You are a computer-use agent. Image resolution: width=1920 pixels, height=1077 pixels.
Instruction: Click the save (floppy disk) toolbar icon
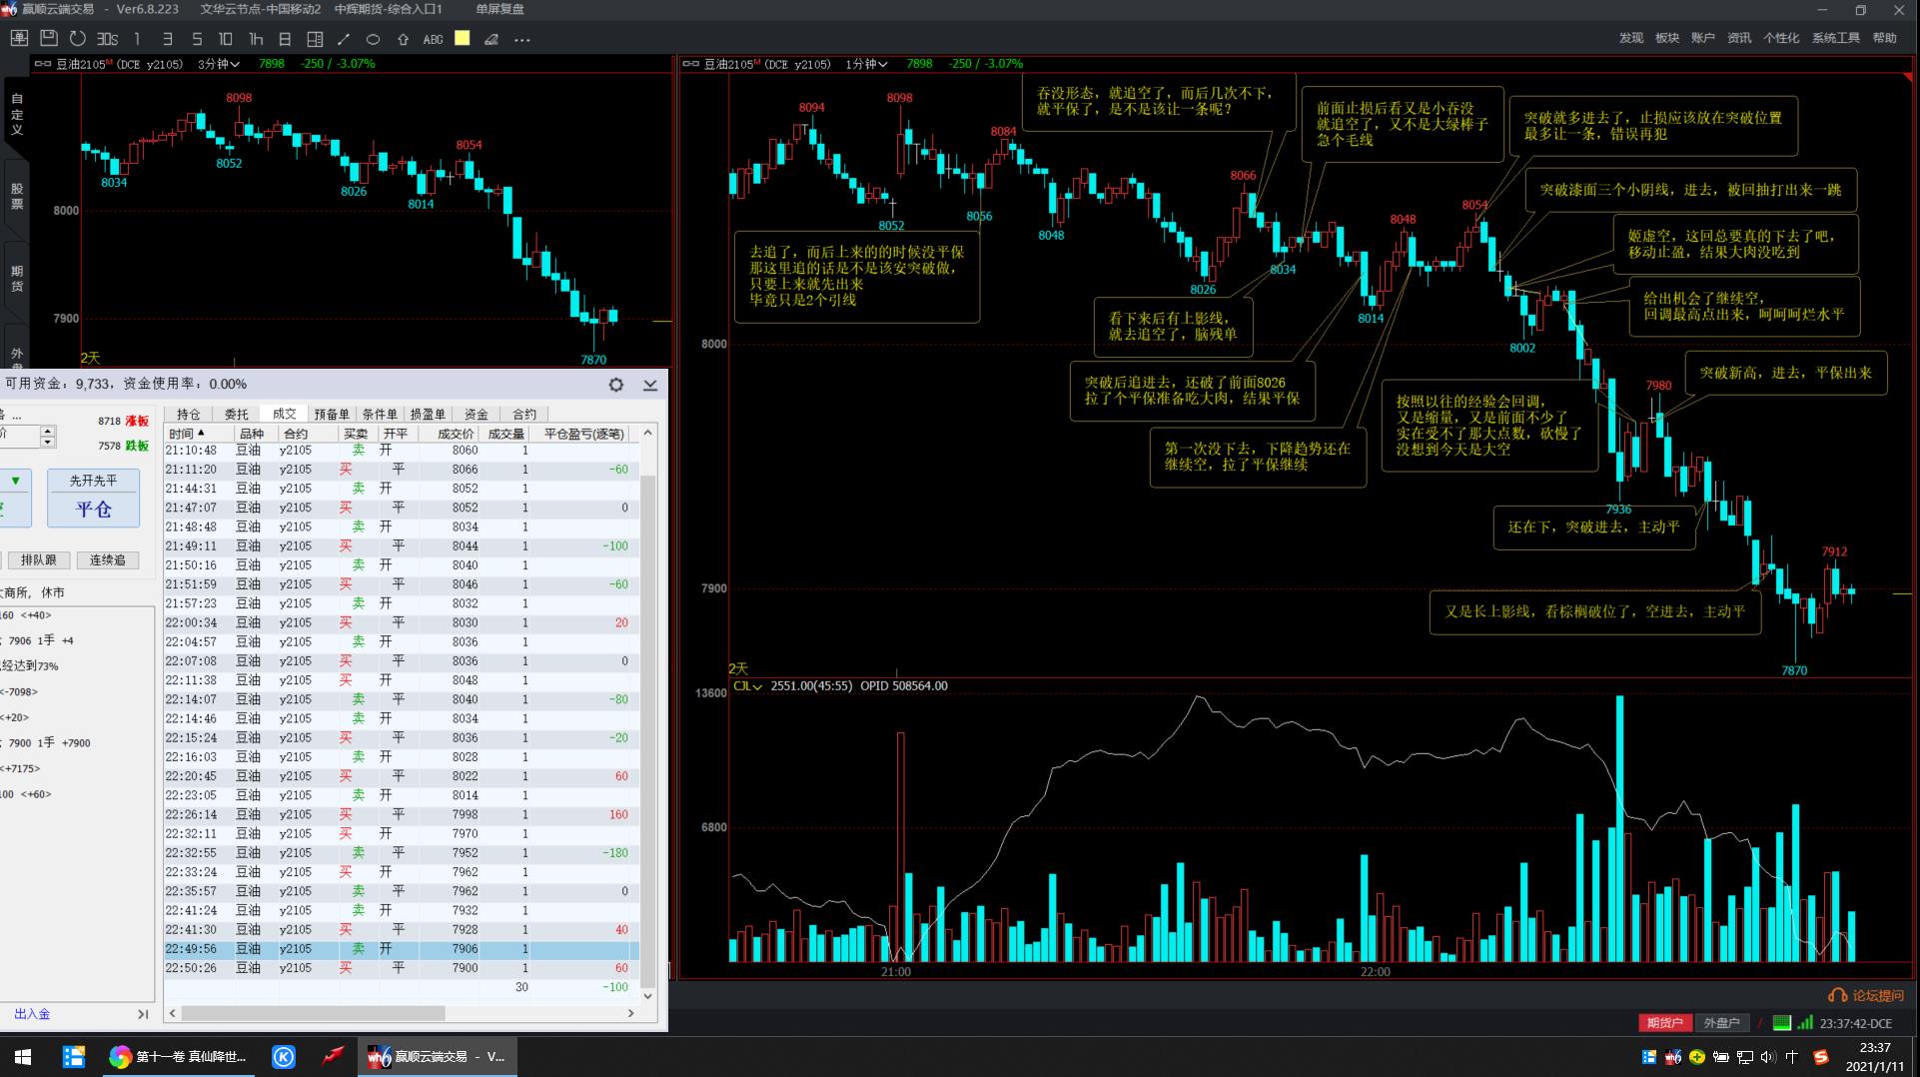tap(48, 39)
